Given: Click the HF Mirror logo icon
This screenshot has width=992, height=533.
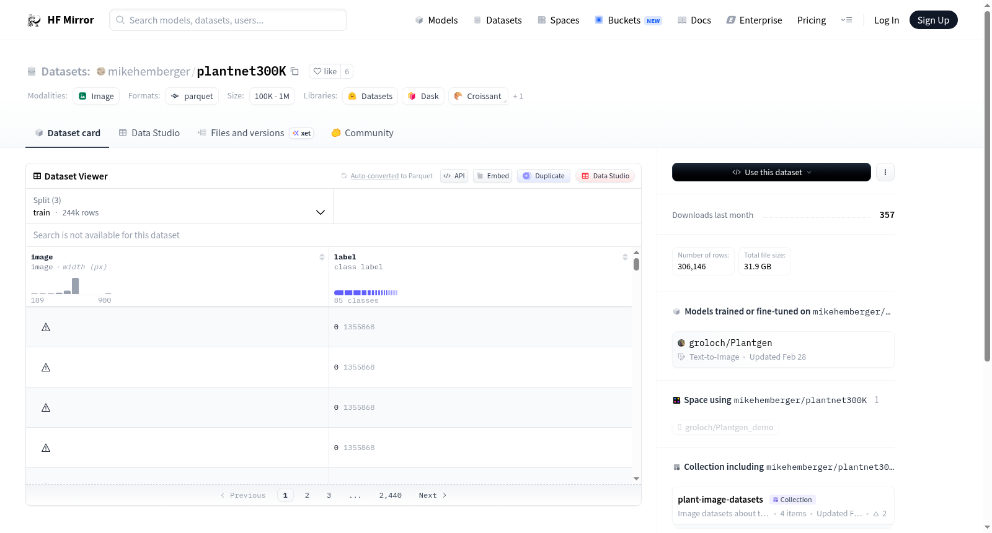Looking at the screenshot, I should [x=34, y=20].
